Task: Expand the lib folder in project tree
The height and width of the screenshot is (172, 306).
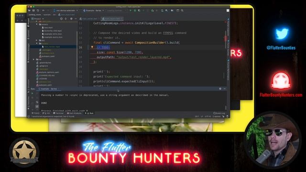Action: tap(34, 59)
